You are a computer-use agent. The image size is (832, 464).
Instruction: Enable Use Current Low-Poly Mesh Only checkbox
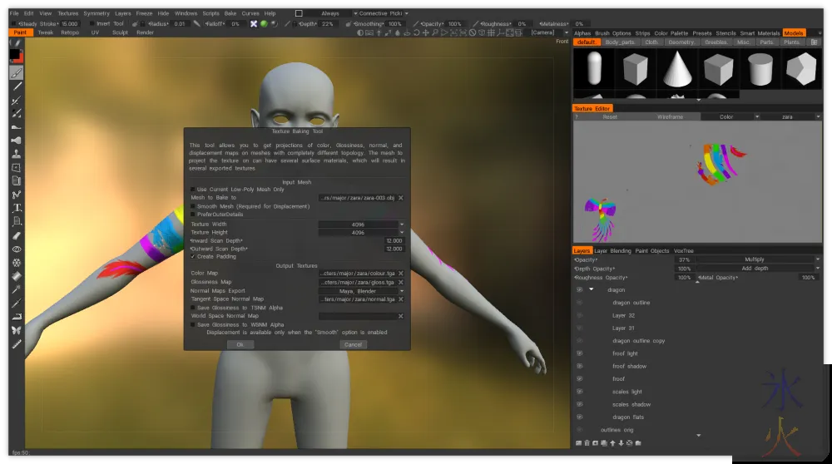[x=193, y=190]
